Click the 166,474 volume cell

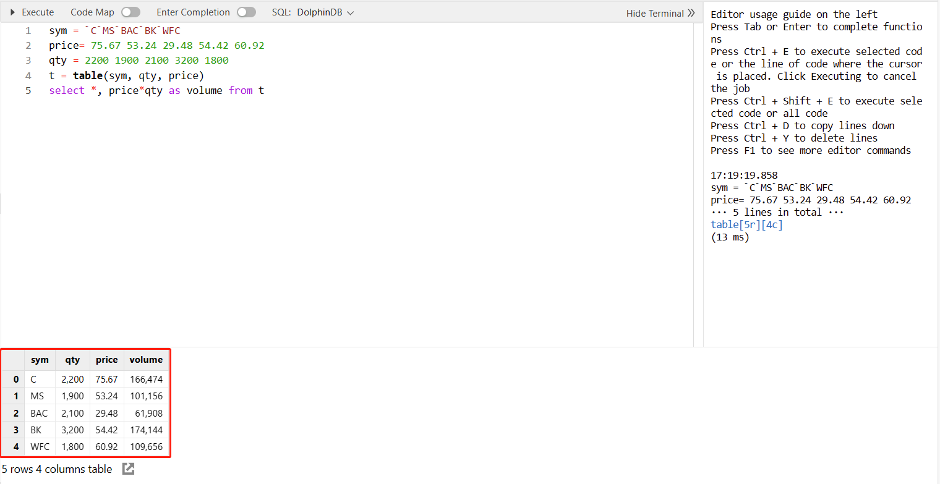click(146, 380)
